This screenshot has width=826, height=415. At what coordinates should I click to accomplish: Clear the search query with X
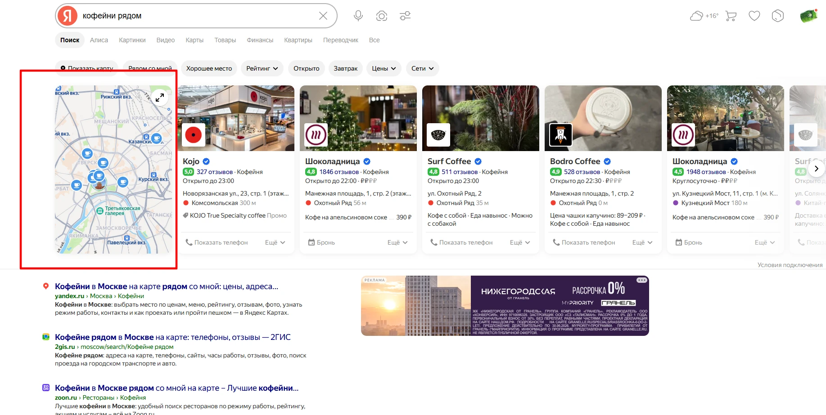click(323, 16)
